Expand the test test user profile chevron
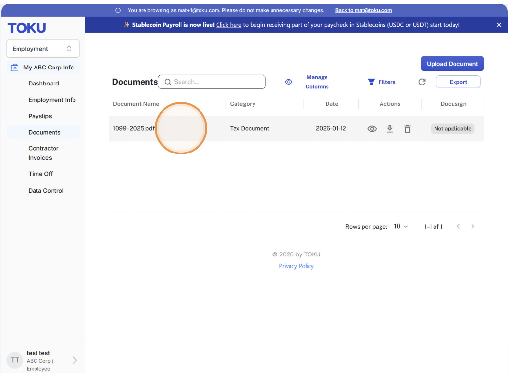Screen dimensions: 508x373 point(75,360)
